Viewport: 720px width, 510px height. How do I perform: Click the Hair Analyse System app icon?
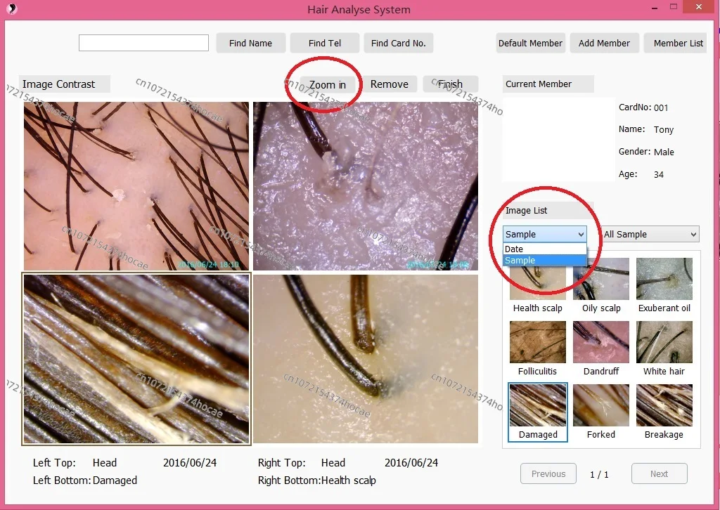point(12,8)
